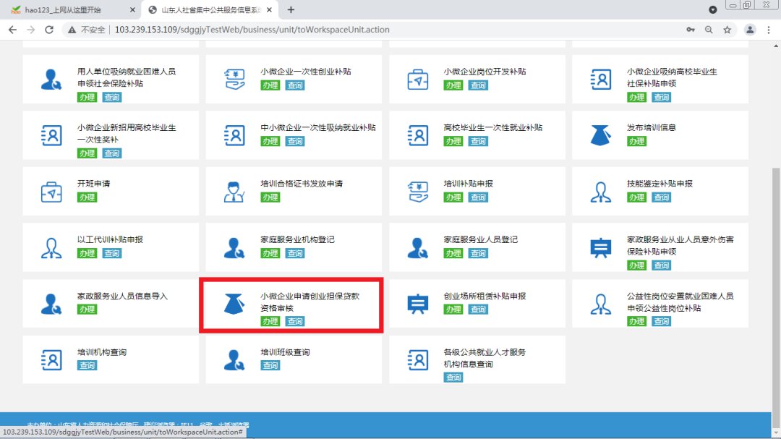Open 查询 for 各级公共就业人才服务机构信息查询
781x439 pixels.
[x=453, y=378]
